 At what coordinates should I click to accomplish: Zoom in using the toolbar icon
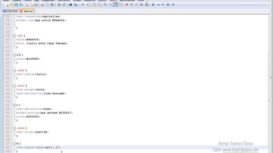click(82, 5)
